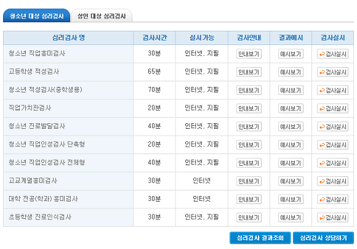The height and width of the screenshot is (249, 357).
Task: Click the 65분 duration cell
Action: (x=154, y=71)
